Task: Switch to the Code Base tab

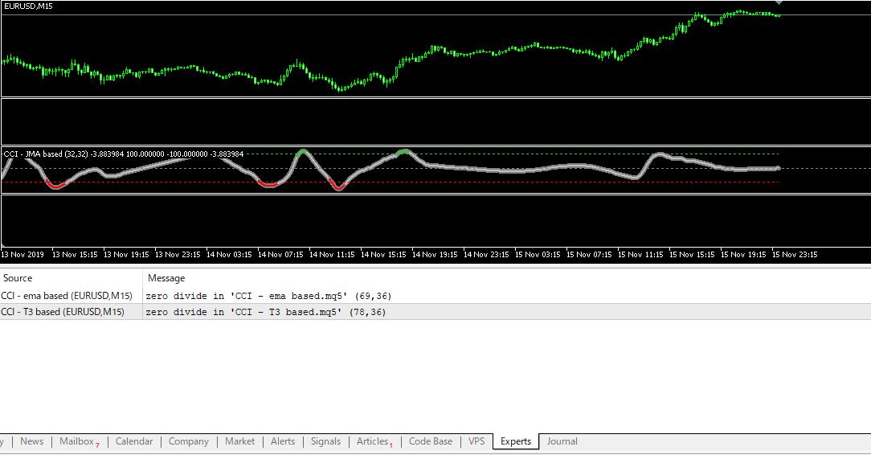Action: [431, 441]
